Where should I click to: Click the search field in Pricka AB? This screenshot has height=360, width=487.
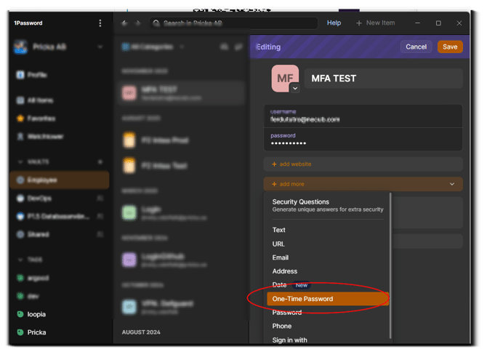coord(233,23)
